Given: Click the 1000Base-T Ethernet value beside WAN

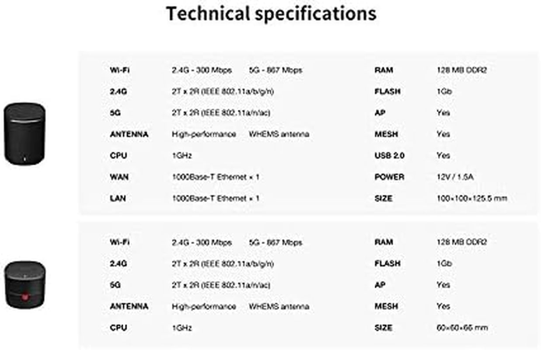Looking at the screenshot, I should click(216, 177).
